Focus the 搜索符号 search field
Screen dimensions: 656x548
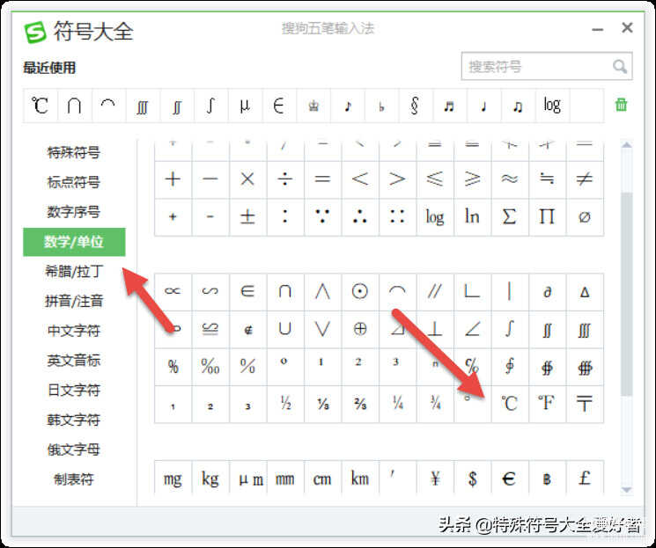point(547,67)
